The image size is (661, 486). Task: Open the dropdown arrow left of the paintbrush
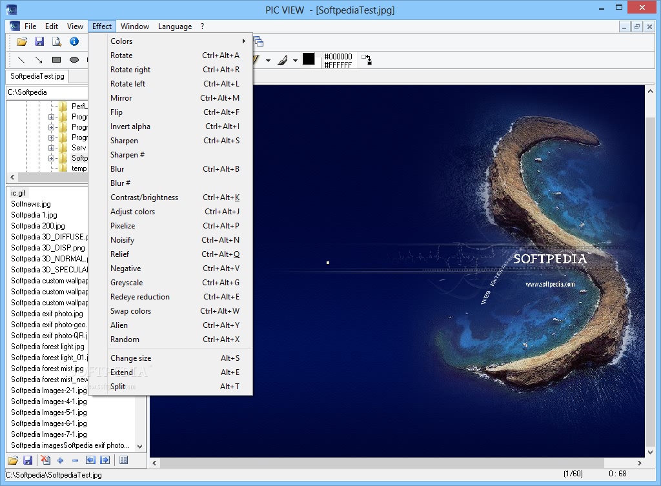(x=268, y=61)
